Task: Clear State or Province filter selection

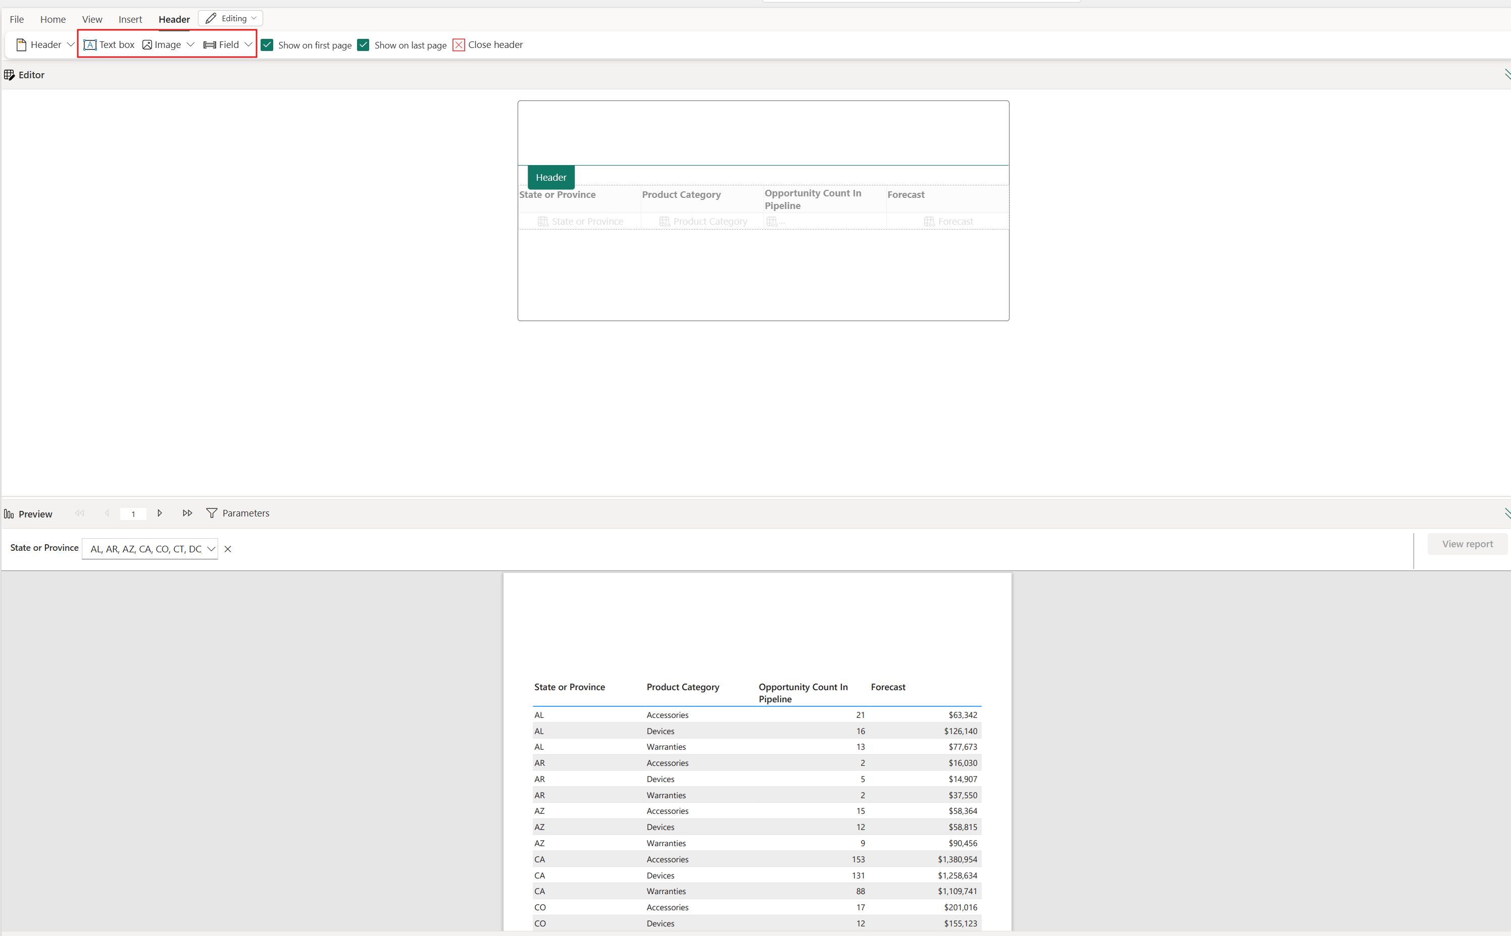Action: (228, 549)
